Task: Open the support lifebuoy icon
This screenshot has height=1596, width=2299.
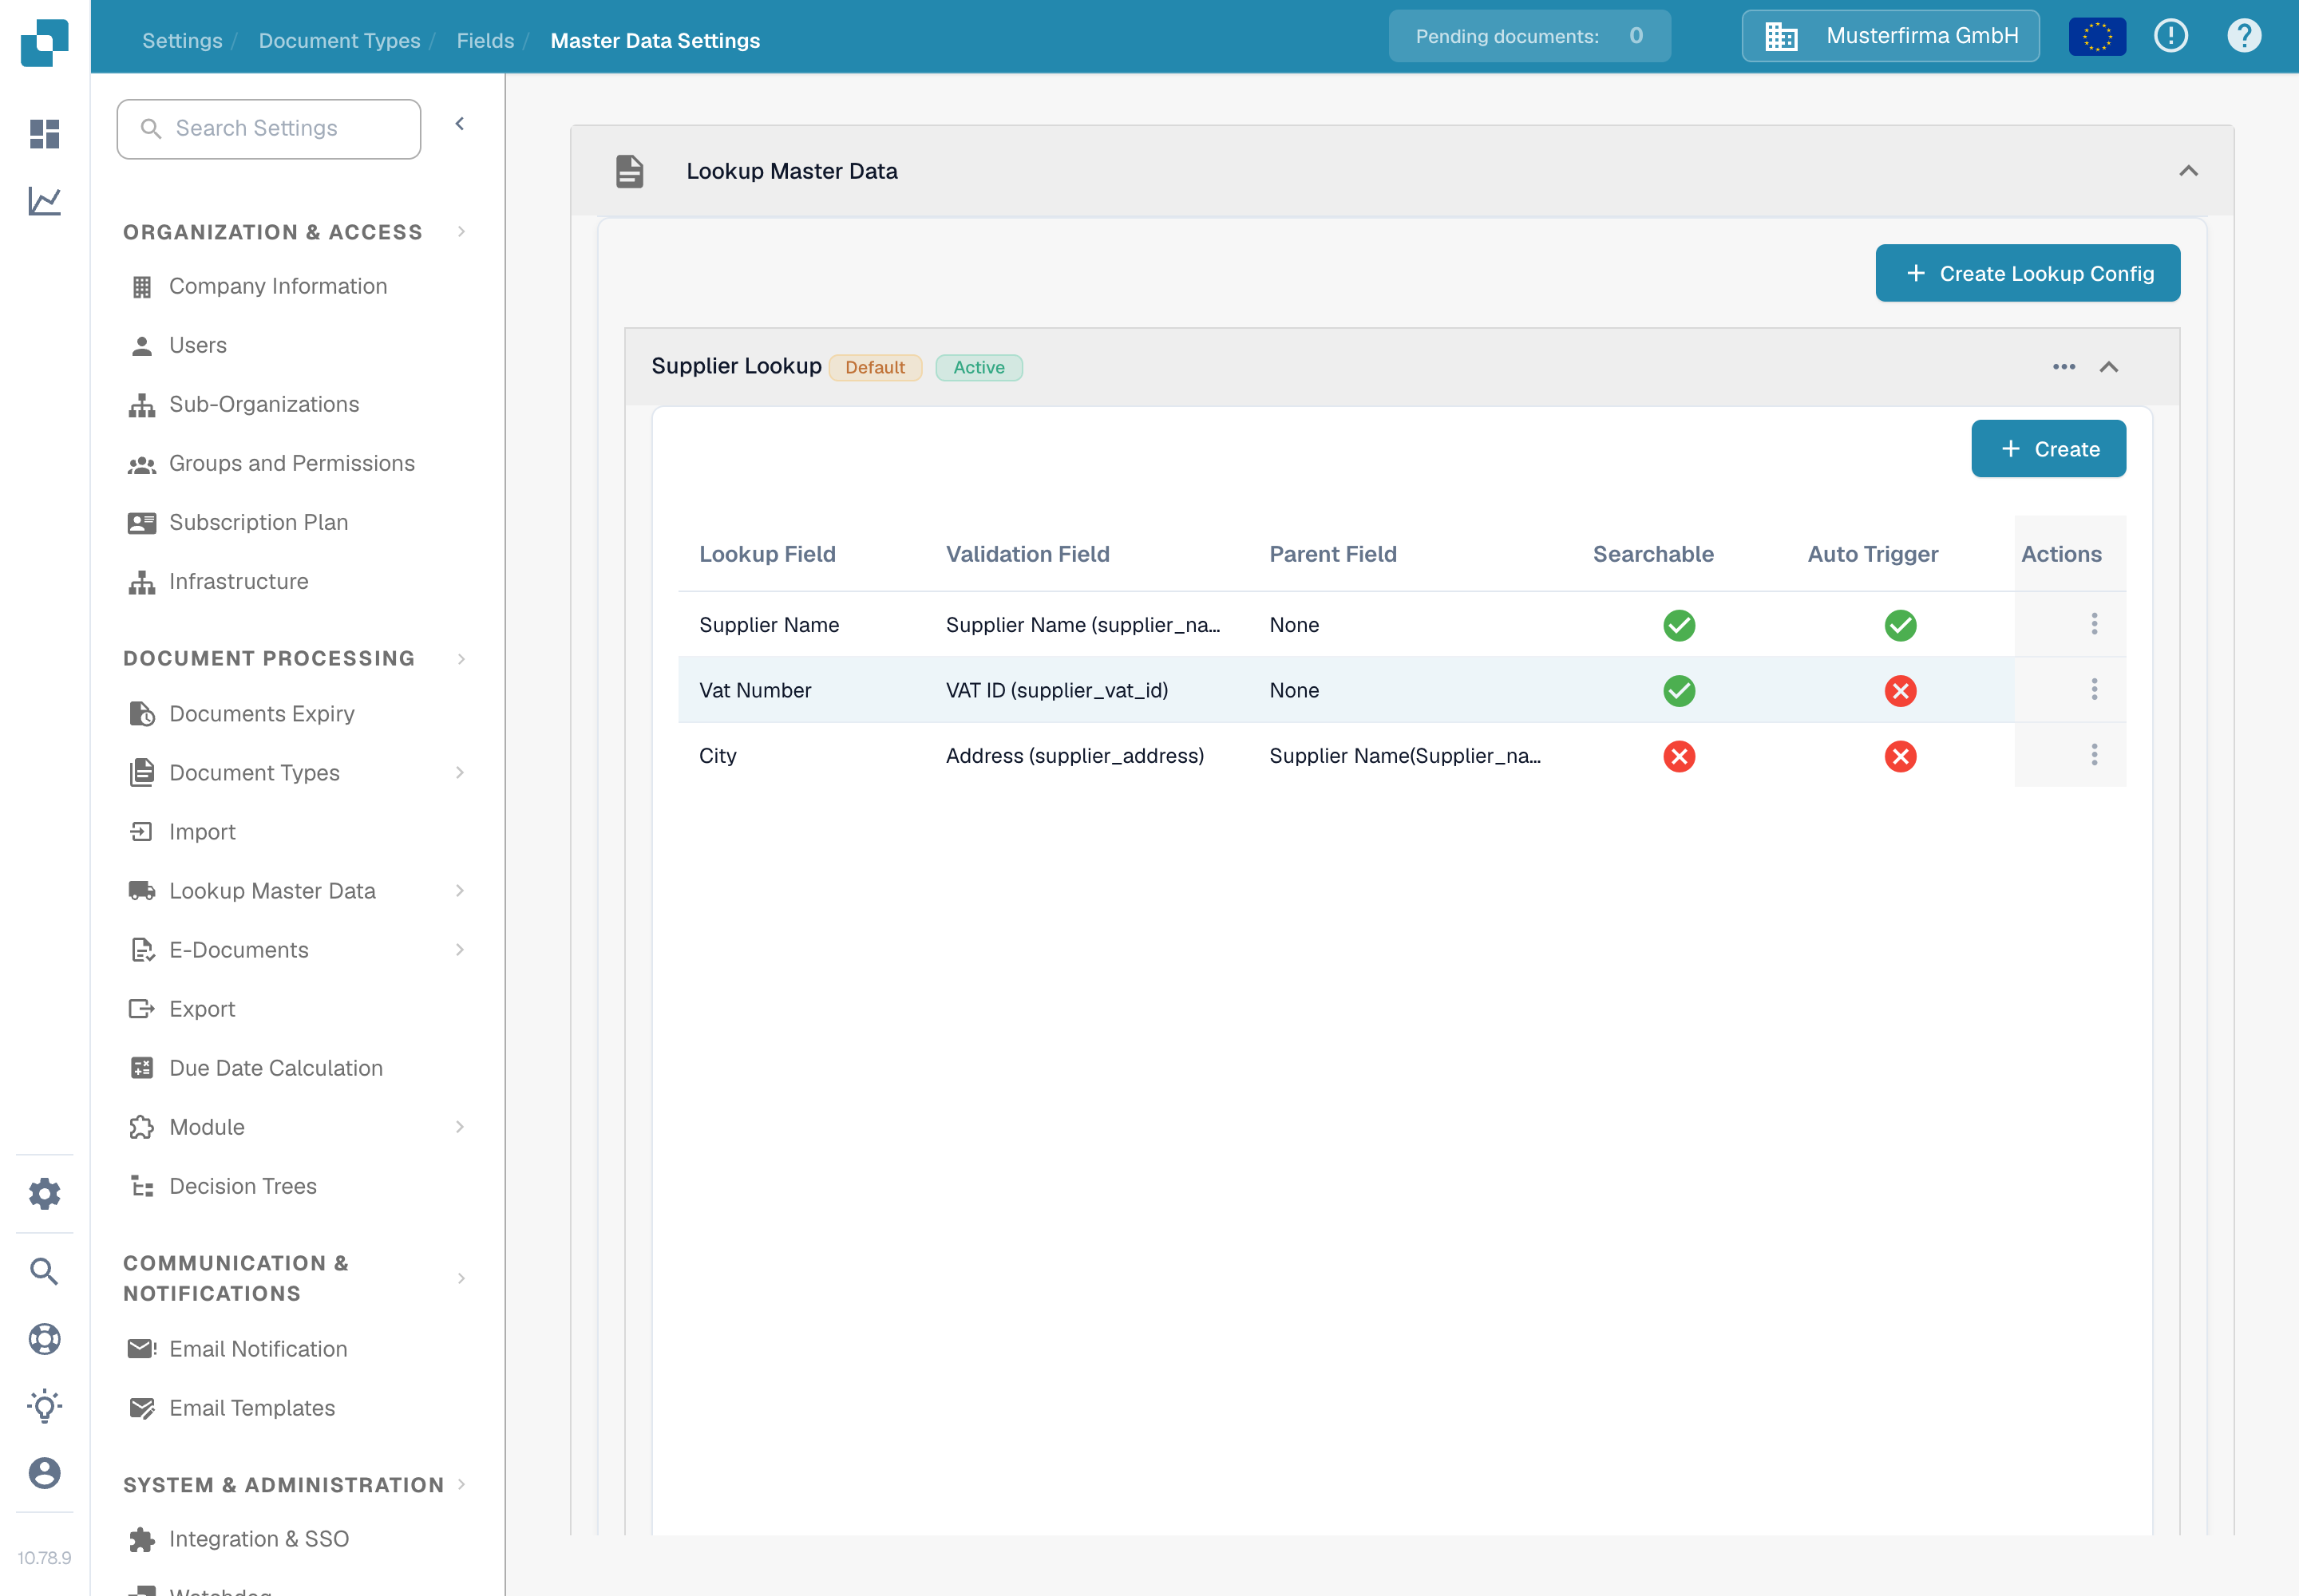Action: 44,1338
